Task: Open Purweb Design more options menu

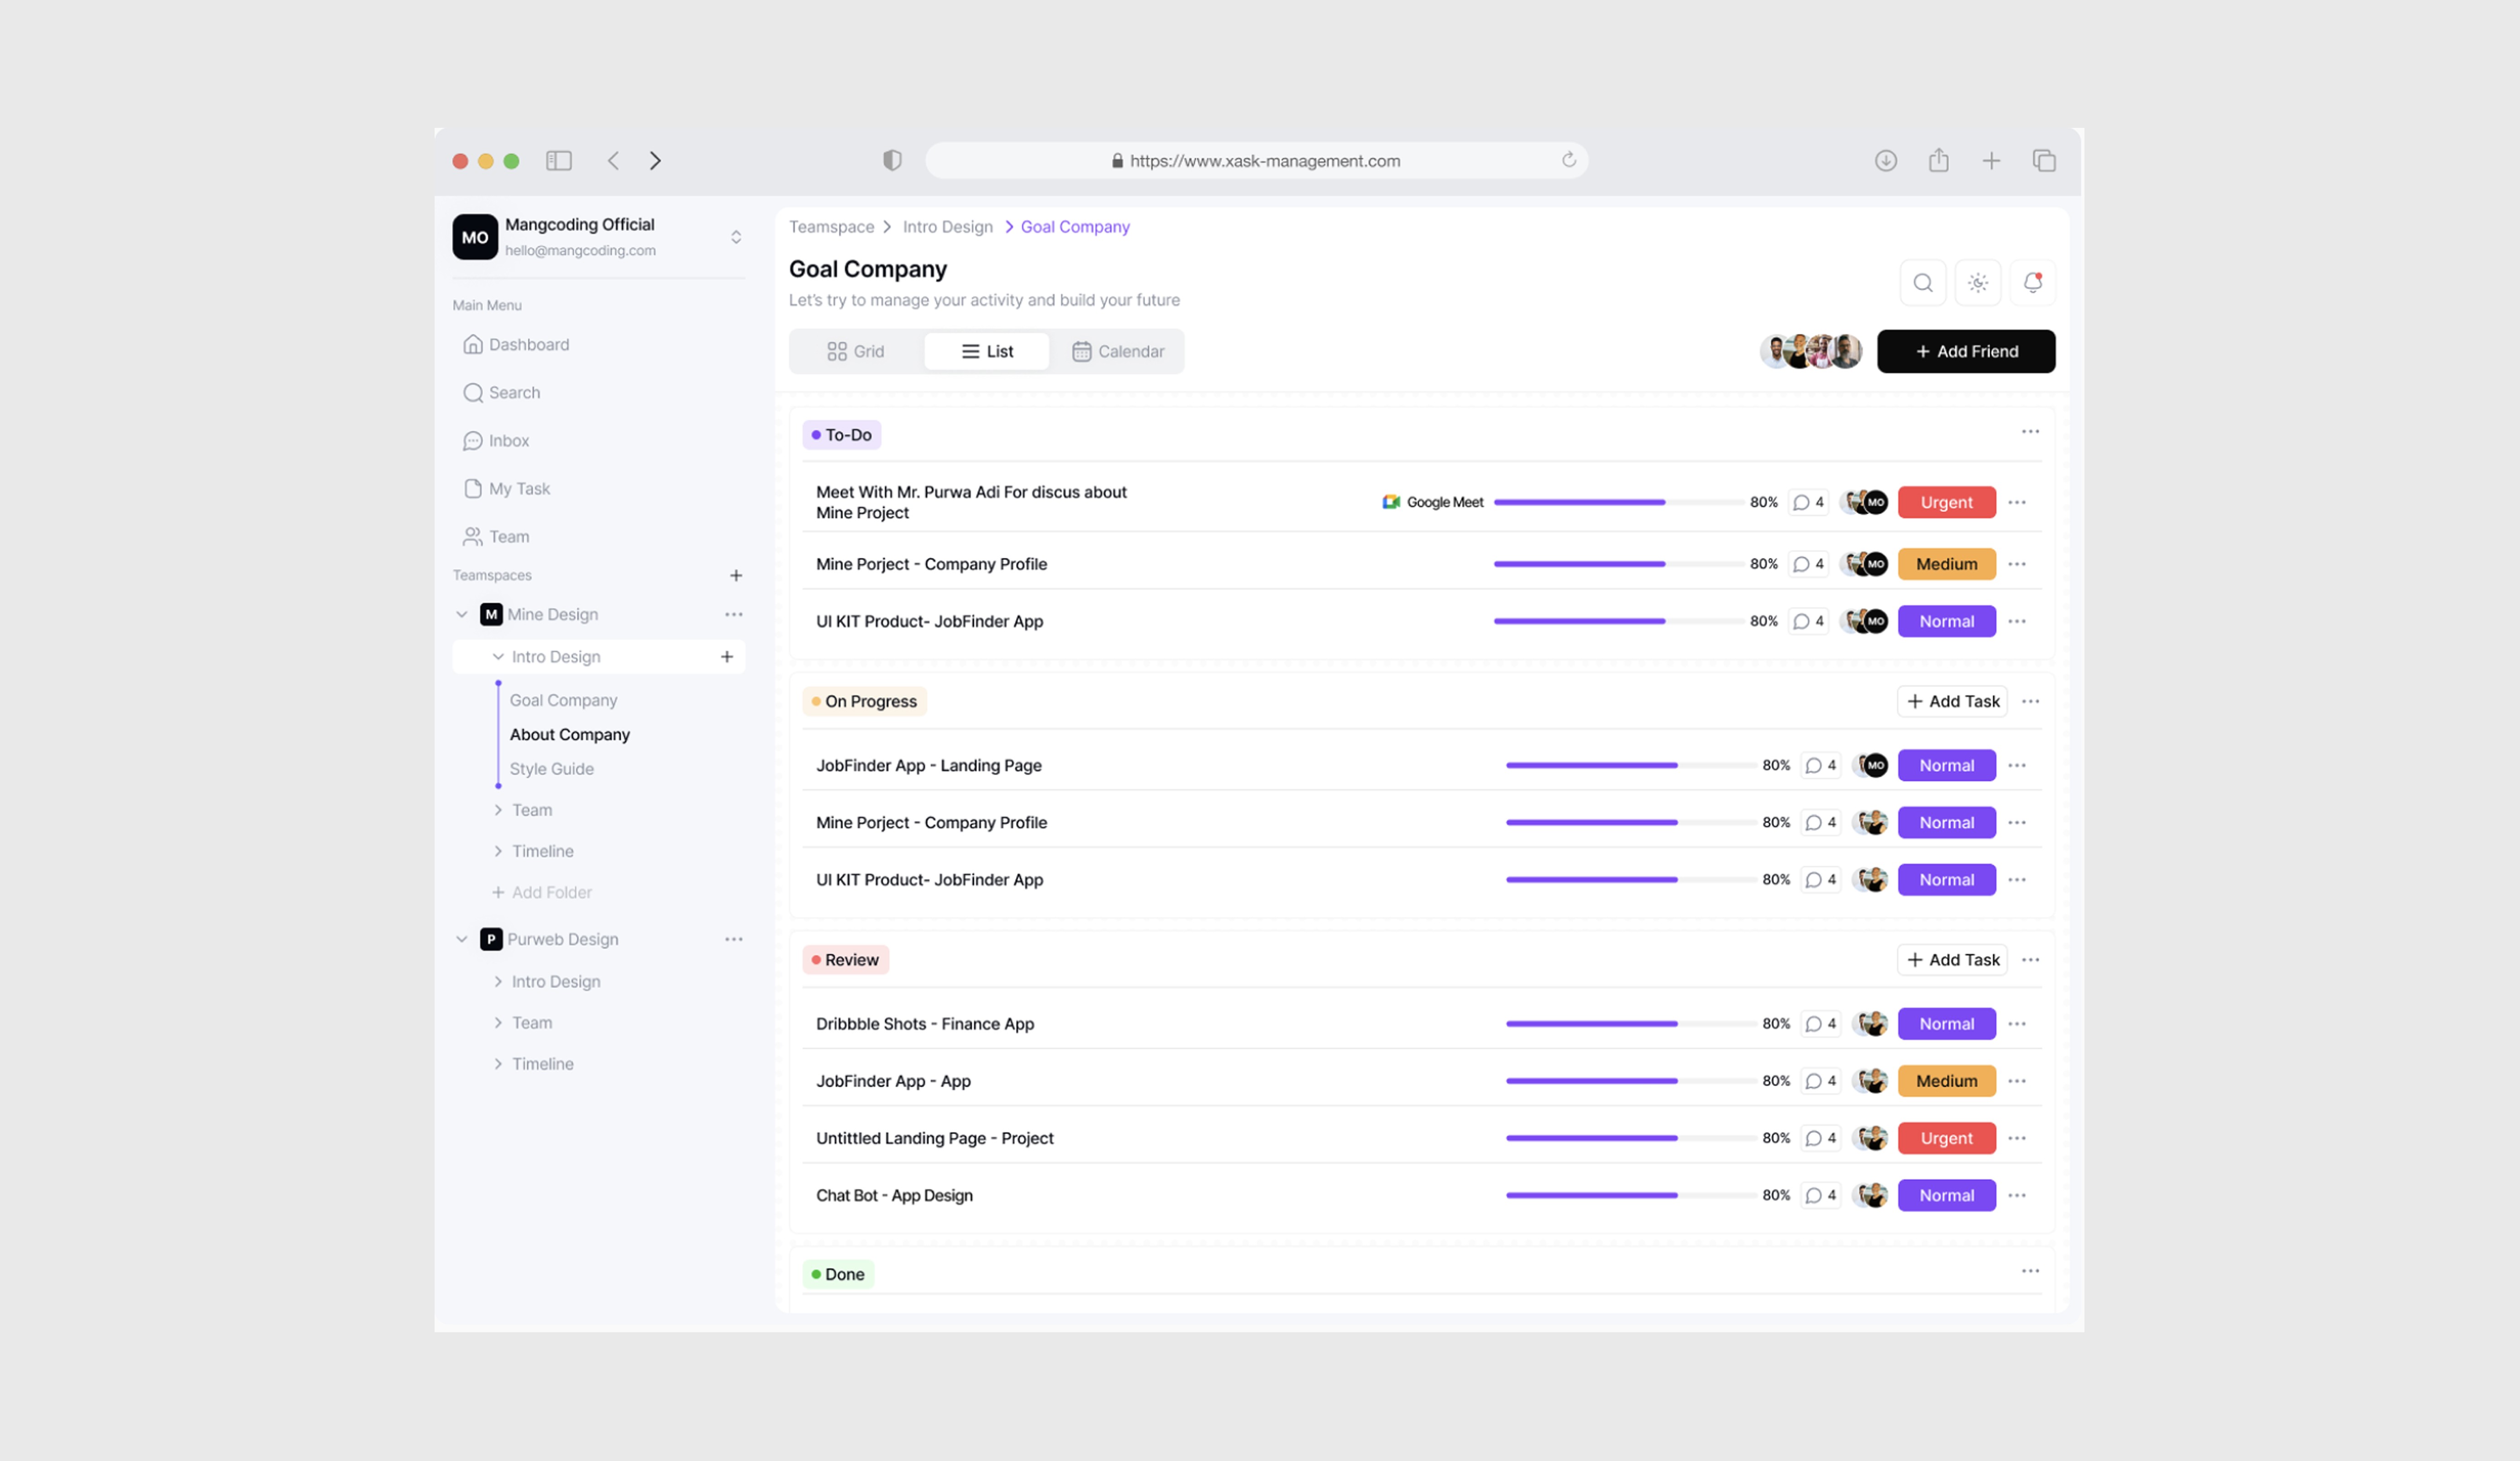Action: (734, 940)
